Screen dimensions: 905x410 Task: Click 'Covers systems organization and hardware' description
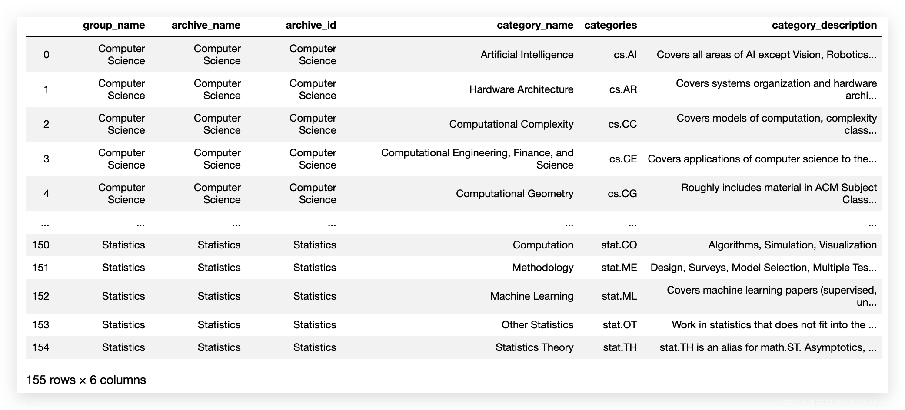click(776, 89)
